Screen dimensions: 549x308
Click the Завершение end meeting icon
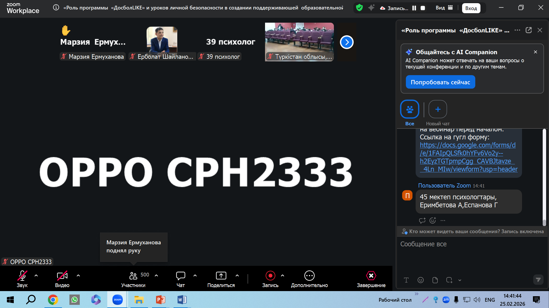tap(371, 276)
